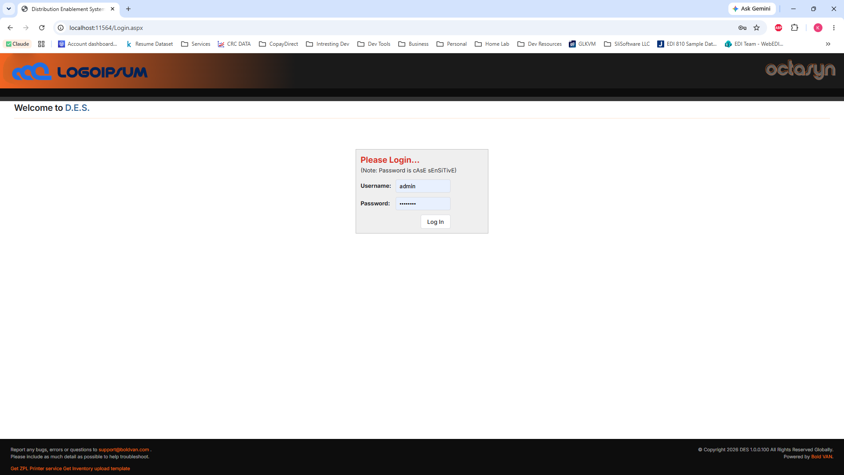Viewport: 844px width, 475px height.
Task: Reload the page with the refresh icon
Action: tap(42, 28)
